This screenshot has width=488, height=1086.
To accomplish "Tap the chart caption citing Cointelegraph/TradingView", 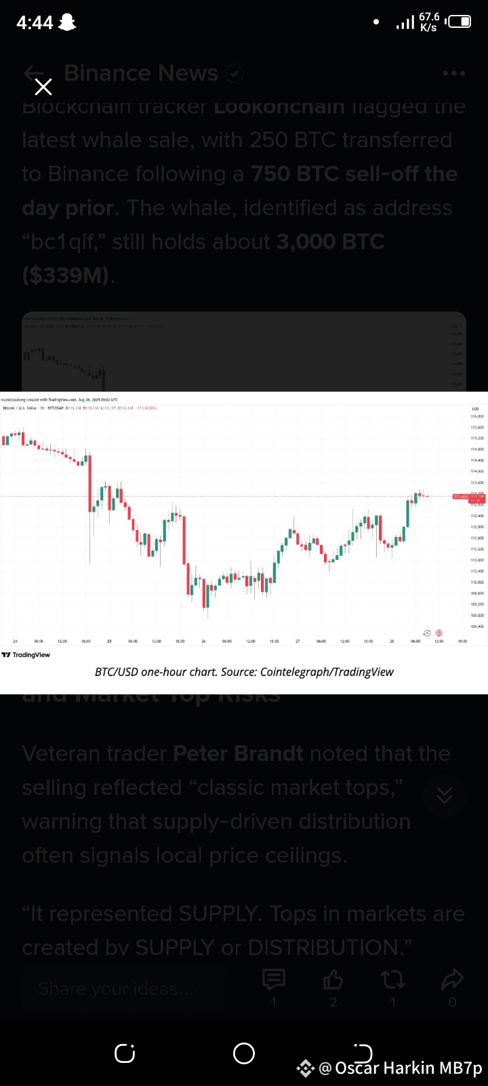I will pyautogui.click(x=244, y=672).
